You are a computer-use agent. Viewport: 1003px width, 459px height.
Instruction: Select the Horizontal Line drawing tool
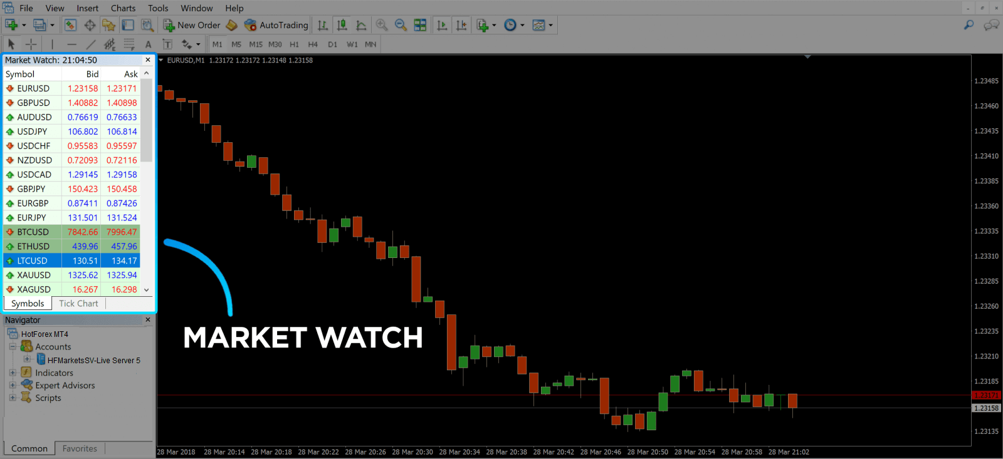click(x=71, y=44)
